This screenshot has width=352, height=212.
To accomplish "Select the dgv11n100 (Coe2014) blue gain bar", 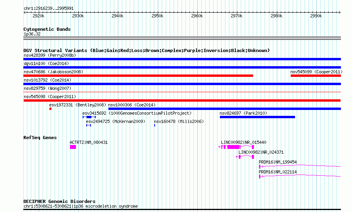I will 182,67.
